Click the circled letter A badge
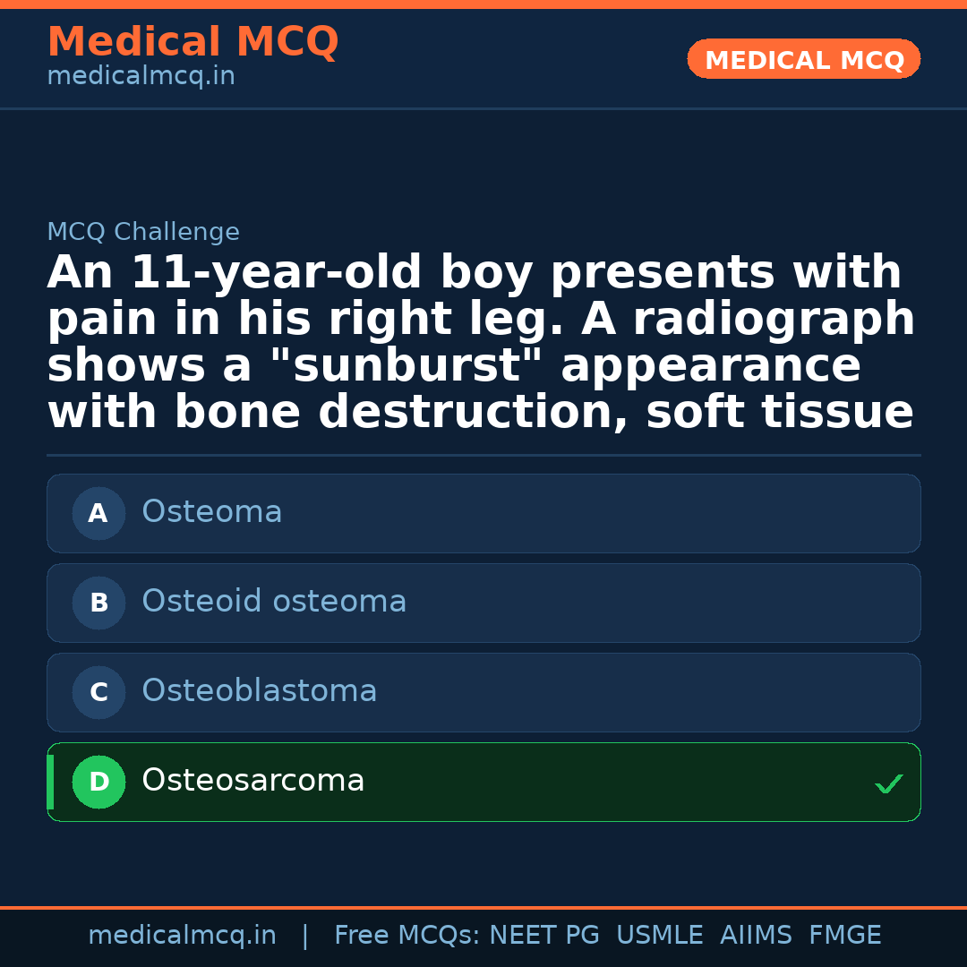This screenshot has width=967, height=967. click(x=98, y=513)
